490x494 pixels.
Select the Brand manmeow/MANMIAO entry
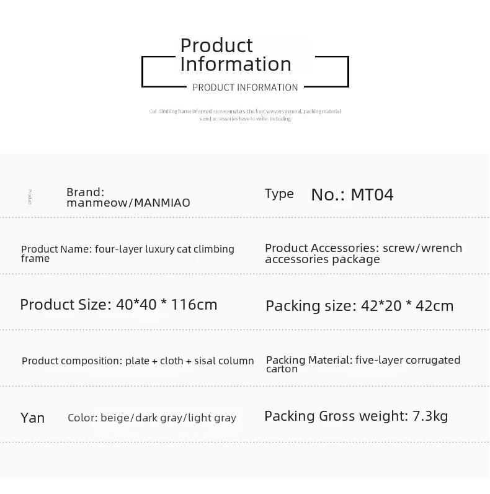pos(128,197)
